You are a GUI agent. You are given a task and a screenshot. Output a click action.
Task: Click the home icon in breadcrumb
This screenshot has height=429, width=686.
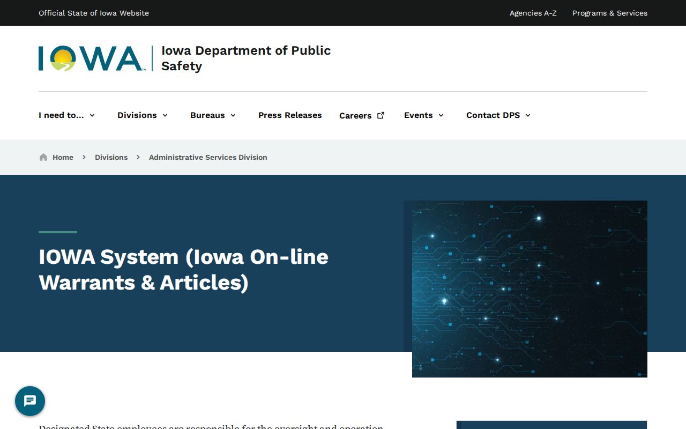(x=43, y=157)
